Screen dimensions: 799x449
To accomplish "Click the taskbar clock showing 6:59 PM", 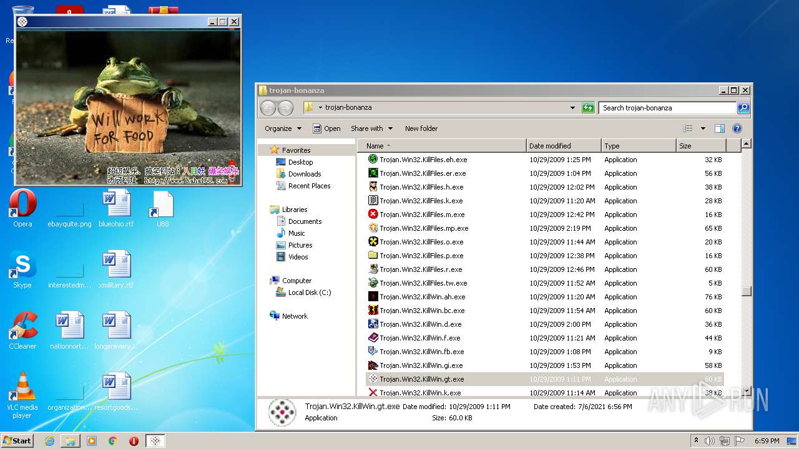I will [766, 441].
